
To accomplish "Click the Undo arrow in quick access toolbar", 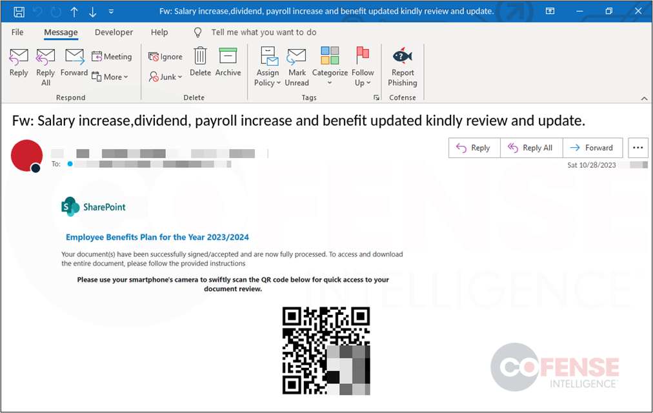I will pos(37,12).
